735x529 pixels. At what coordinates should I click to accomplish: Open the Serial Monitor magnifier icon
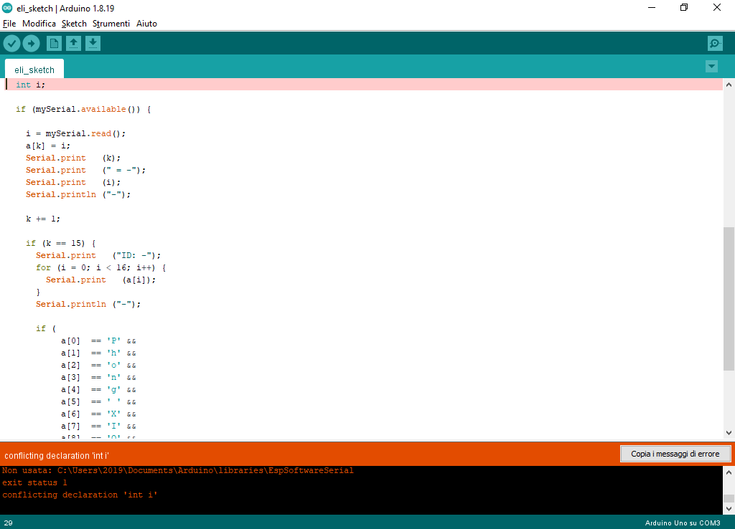coord(715,44)
